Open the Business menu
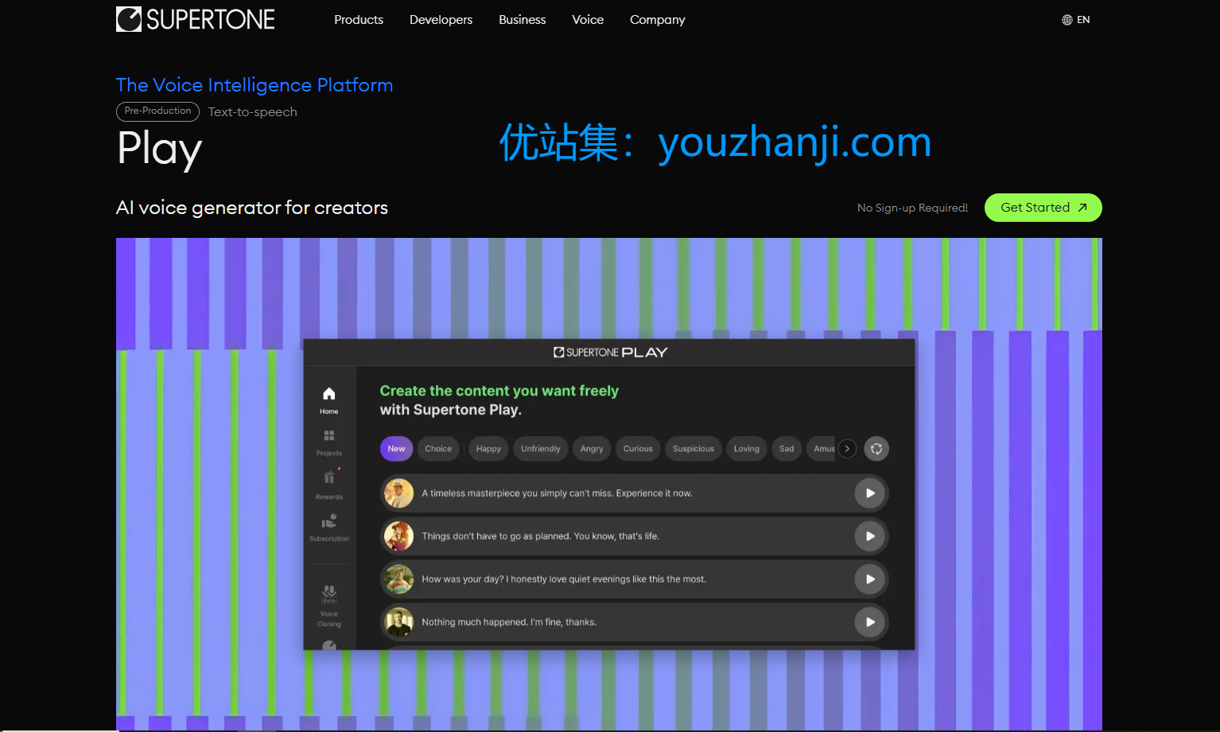The height and width of the screenshot is (732, 1220). pyautogui.click(x=523, y=20)
